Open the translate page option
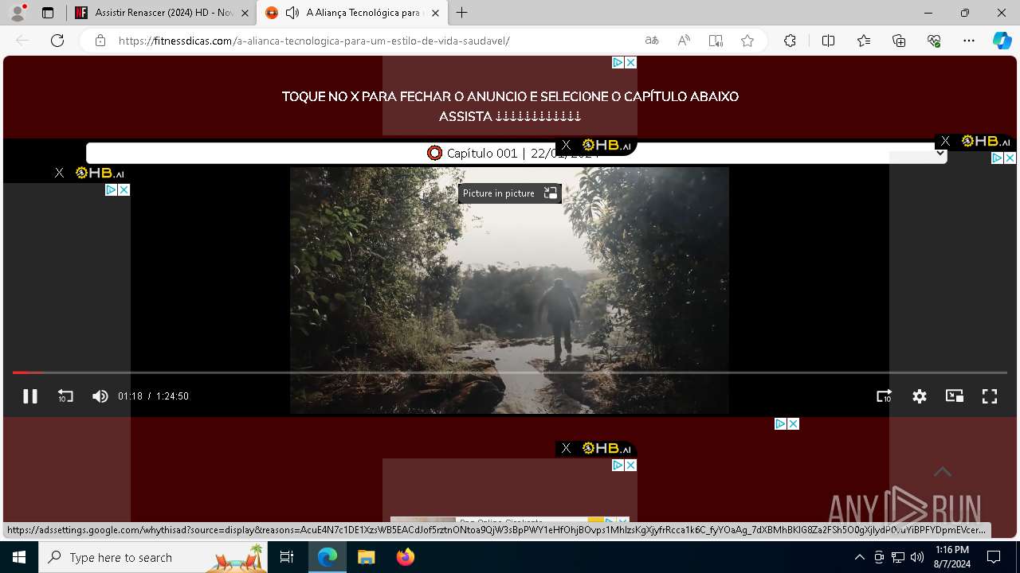 click(652, 41)
